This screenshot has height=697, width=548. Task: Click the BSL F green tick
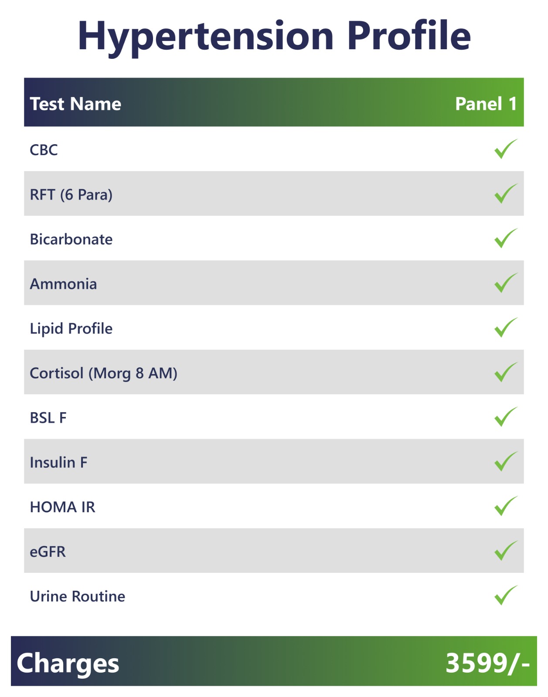pyautogui.click(x=506, y=417)
